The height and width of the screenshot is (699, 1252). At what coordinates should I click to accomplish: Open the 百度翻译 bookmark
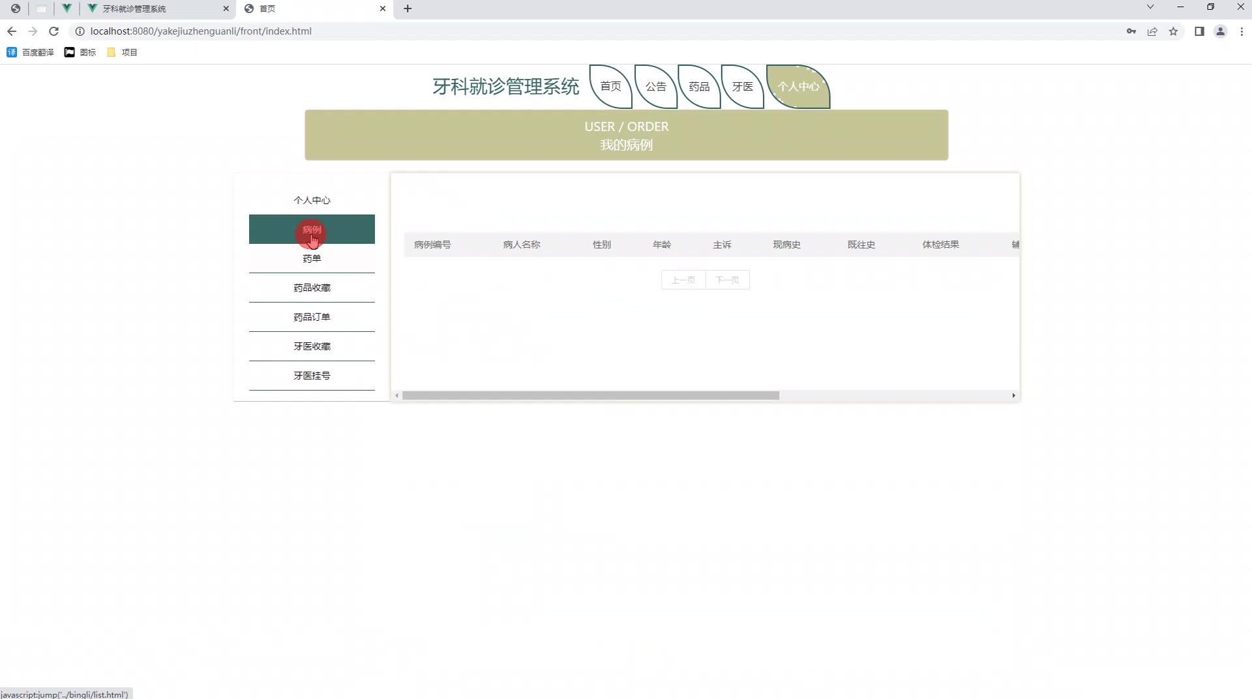pyautogui.click(x=30, y=52)
